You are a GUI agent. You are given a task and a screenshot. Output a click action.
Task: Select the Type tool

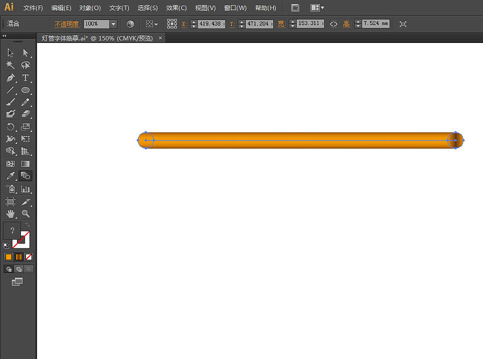25,78
